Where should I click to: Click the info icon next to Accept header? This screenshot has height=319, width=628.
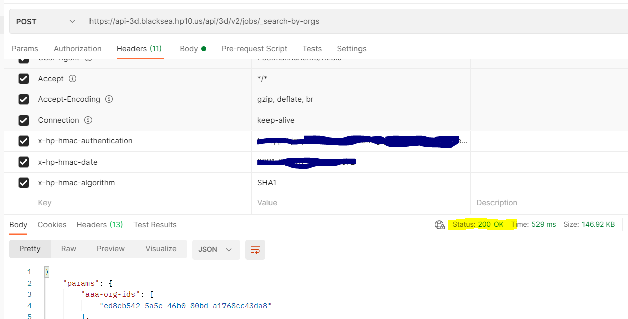tap(72, 79)
